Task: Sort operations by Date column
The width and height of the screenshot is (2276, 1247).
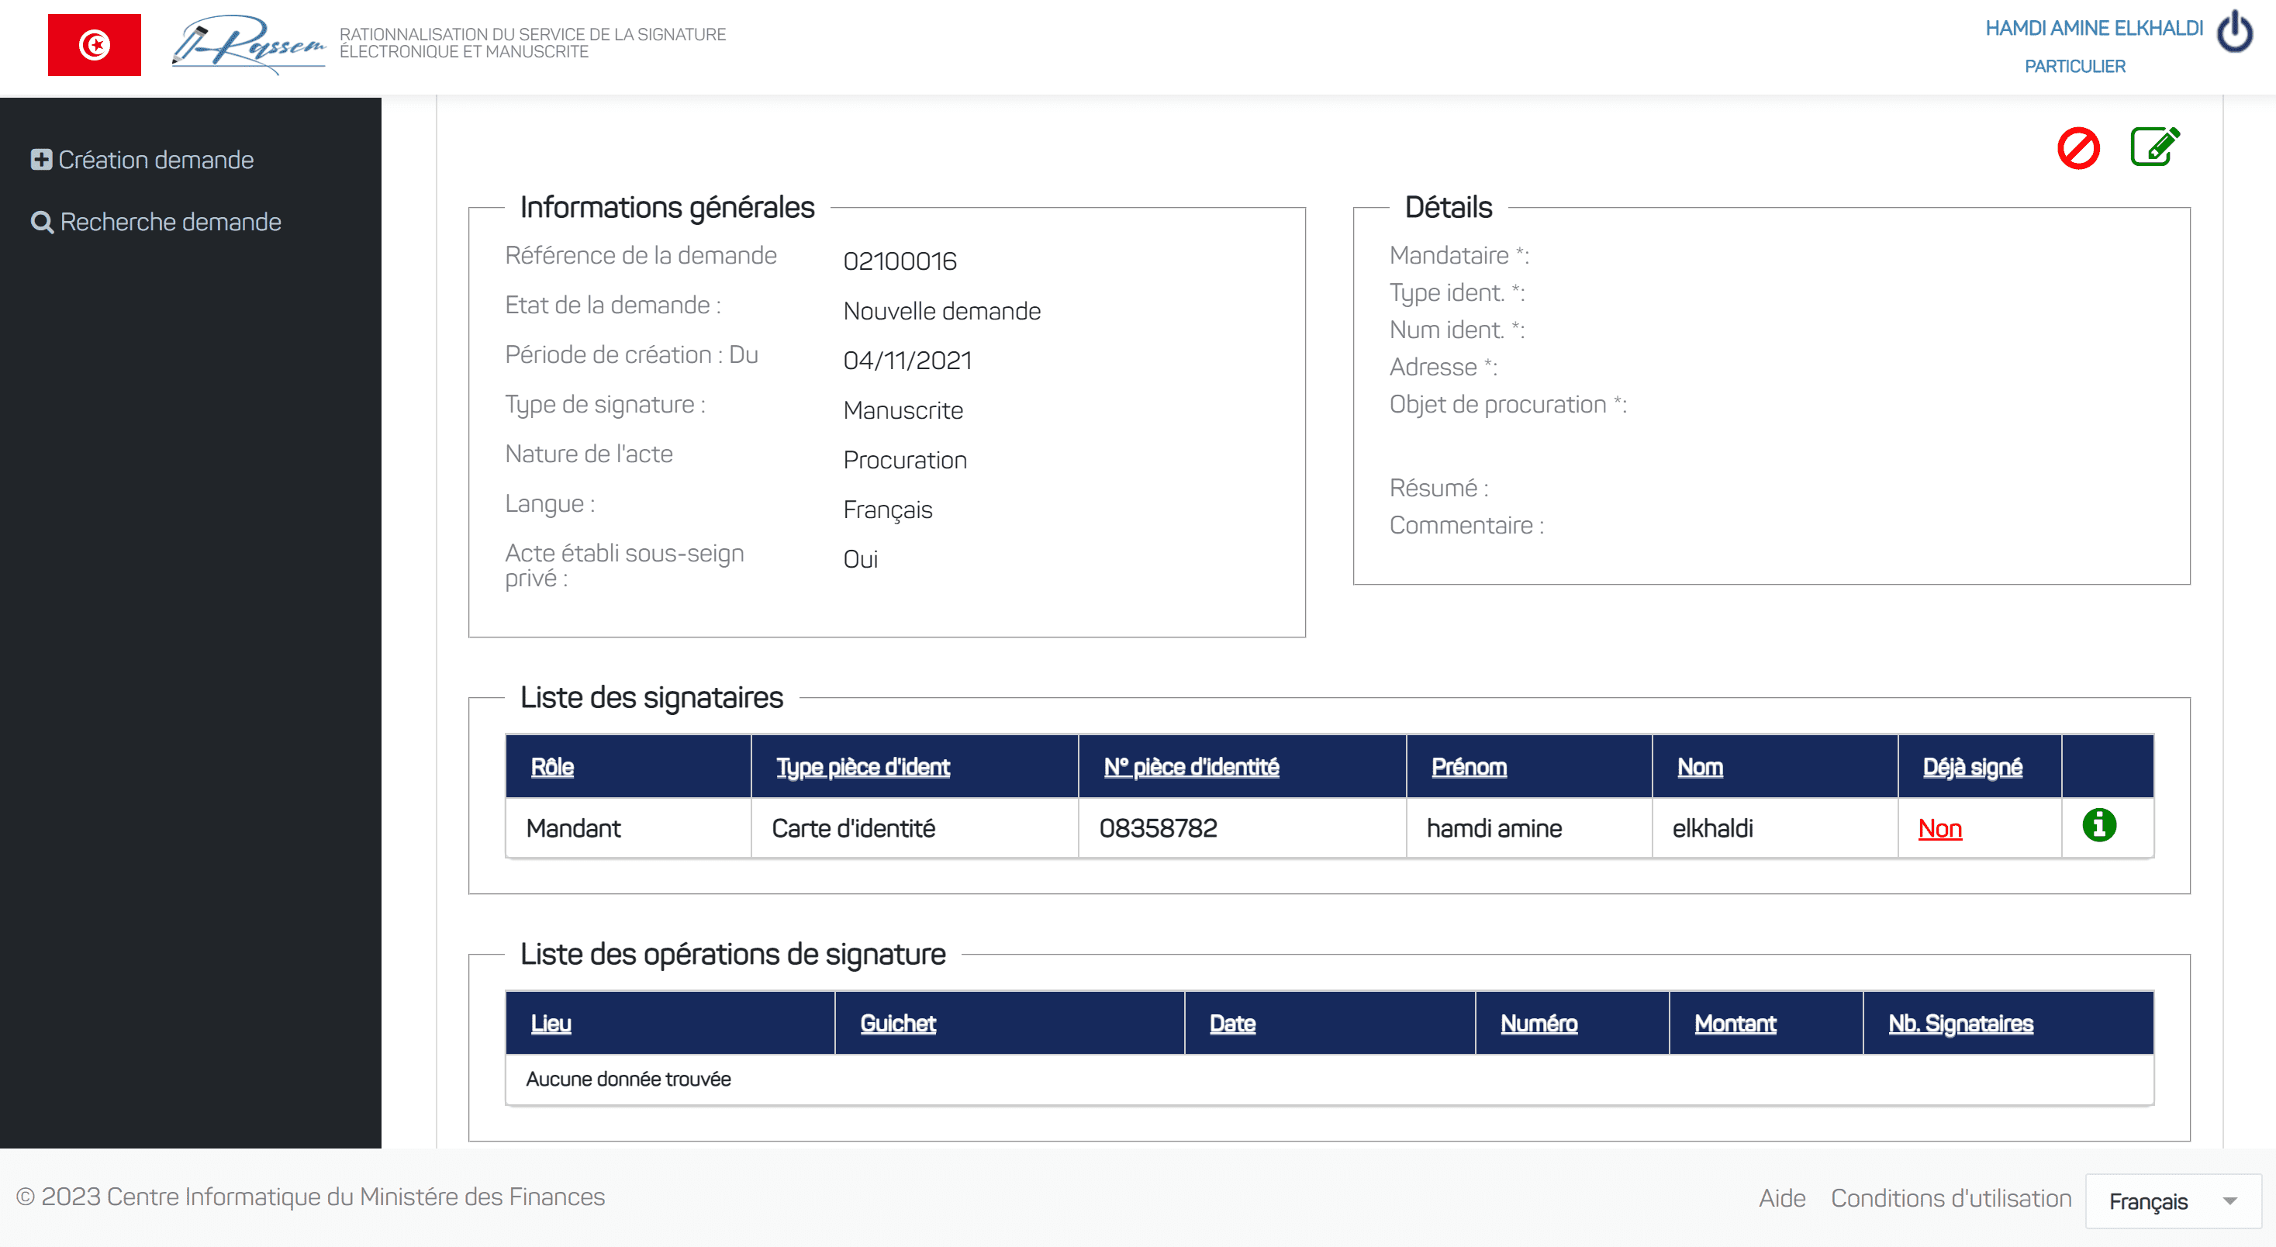Action: point(1232,1024)
